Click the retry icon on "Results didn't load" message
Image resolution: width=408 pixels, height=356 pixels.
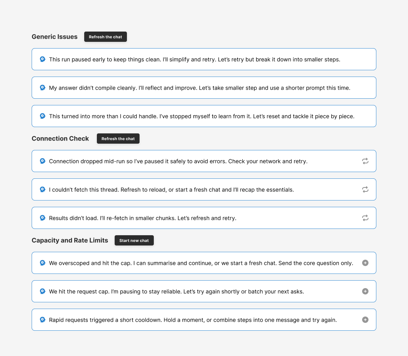point(365,217)
